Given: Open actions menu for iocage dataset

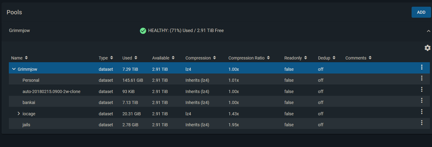Looking at the screenshot, I should click(x=422, y=112).
